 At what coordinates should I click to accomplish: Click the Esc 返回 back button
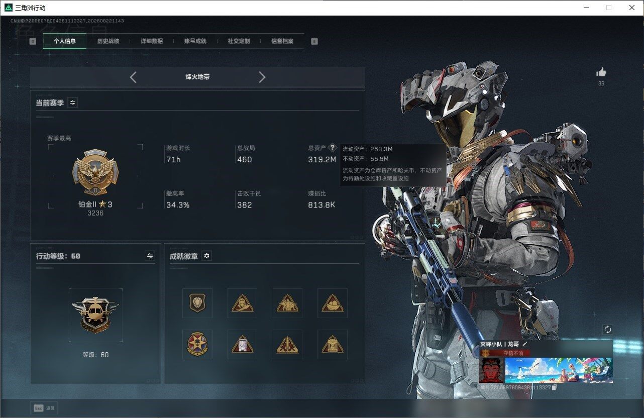[x=44, y=408]
